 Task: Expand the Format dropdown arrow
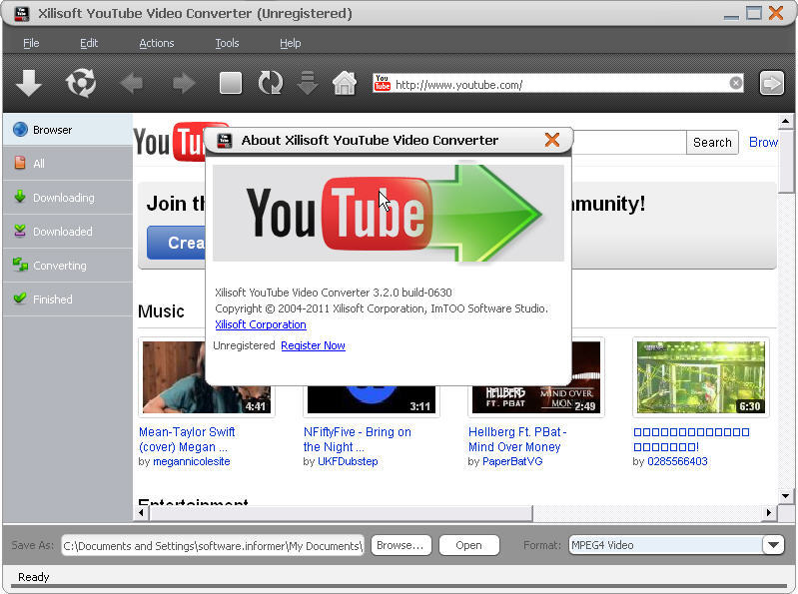[x=773, y=545]
